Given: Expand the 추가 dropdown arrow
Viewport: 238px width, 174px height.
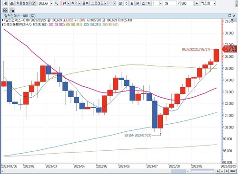Looking at the screenshot, I should tap(79, 3).
